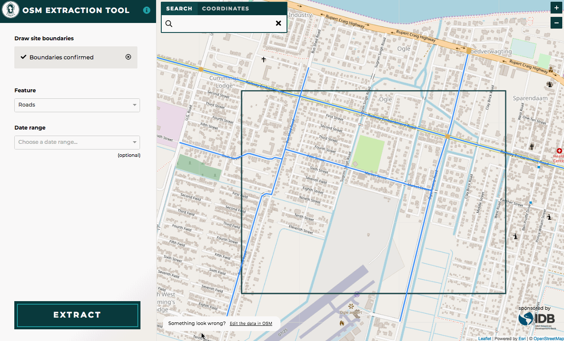
Task: Open the OpenStreetMap attribution link
Action: [548, 338]
